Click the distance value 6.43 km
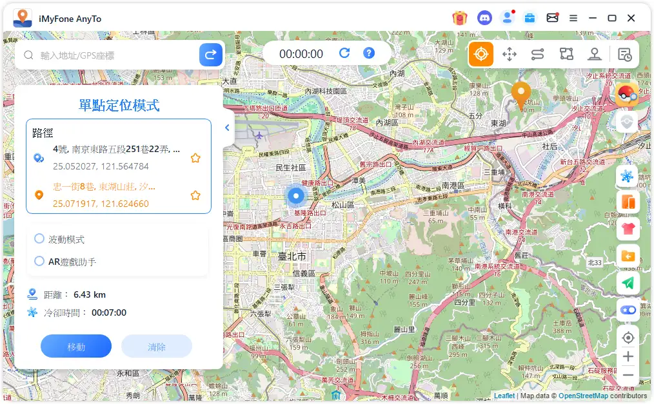The width and height of the screenshot is (654, 404). (x=90, y=294)
